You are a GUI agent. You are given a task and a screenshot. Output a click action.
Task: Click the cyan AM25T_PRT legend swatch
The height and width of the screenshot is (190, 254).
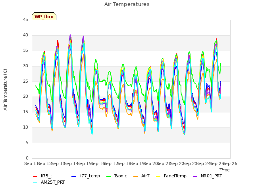35,183
